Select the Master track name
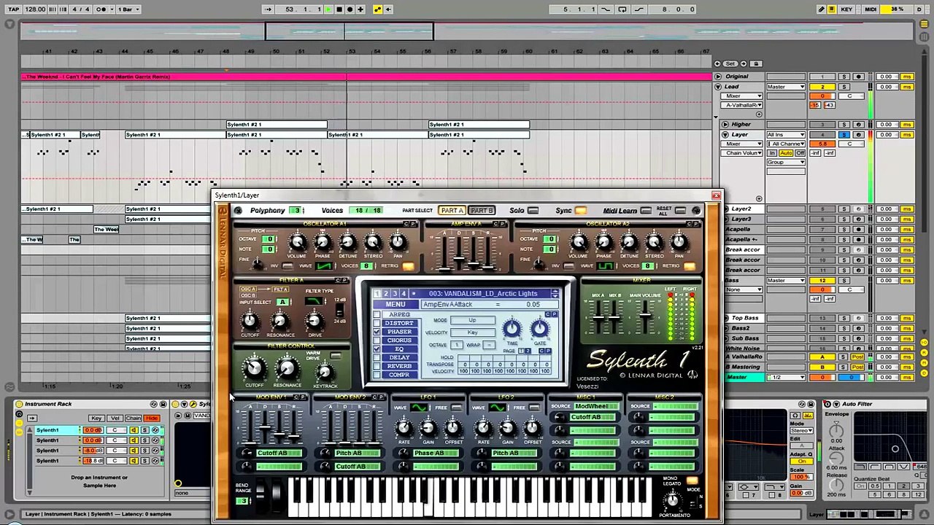Viewport: 934px width, 525px height. pyautogui.click(x=737, y=377)
